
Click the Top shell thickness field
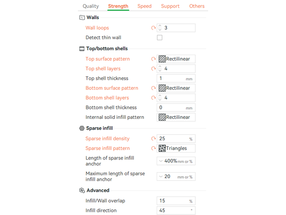click(x=171, y=78)
